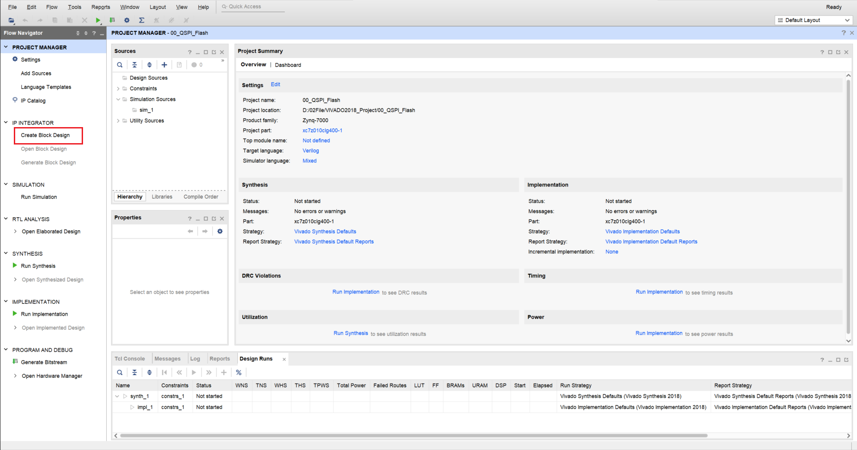Collapse all in Sources panel toolbar
This screenshot has width=857, height=450.
134,65
